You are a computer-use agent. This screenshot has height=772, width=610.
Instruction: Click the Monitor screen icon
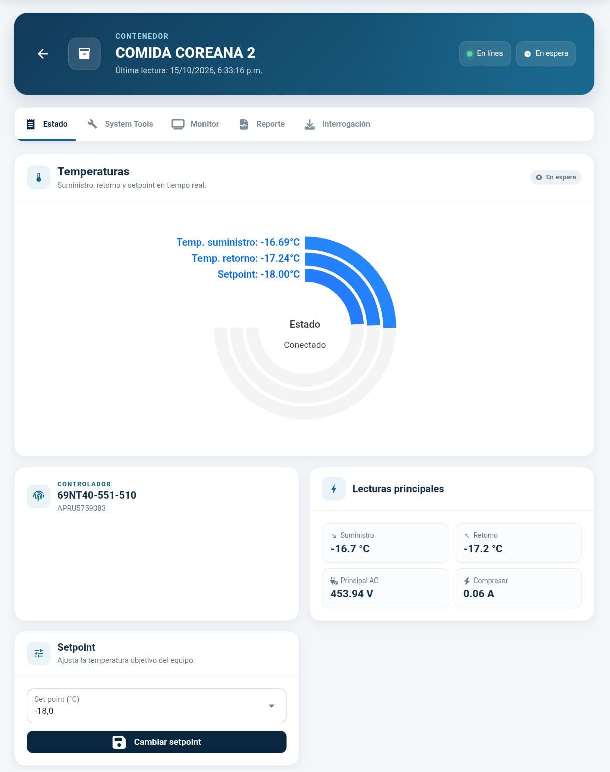pos(178,124)
